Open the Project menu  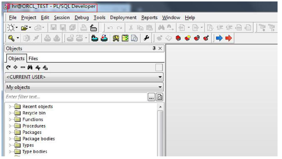point(29,17)
